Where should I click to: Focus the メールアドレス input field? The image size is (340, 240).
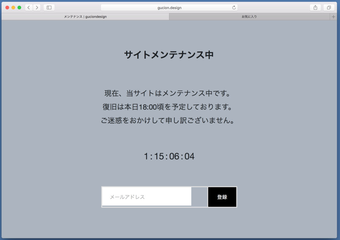point(147,197)
